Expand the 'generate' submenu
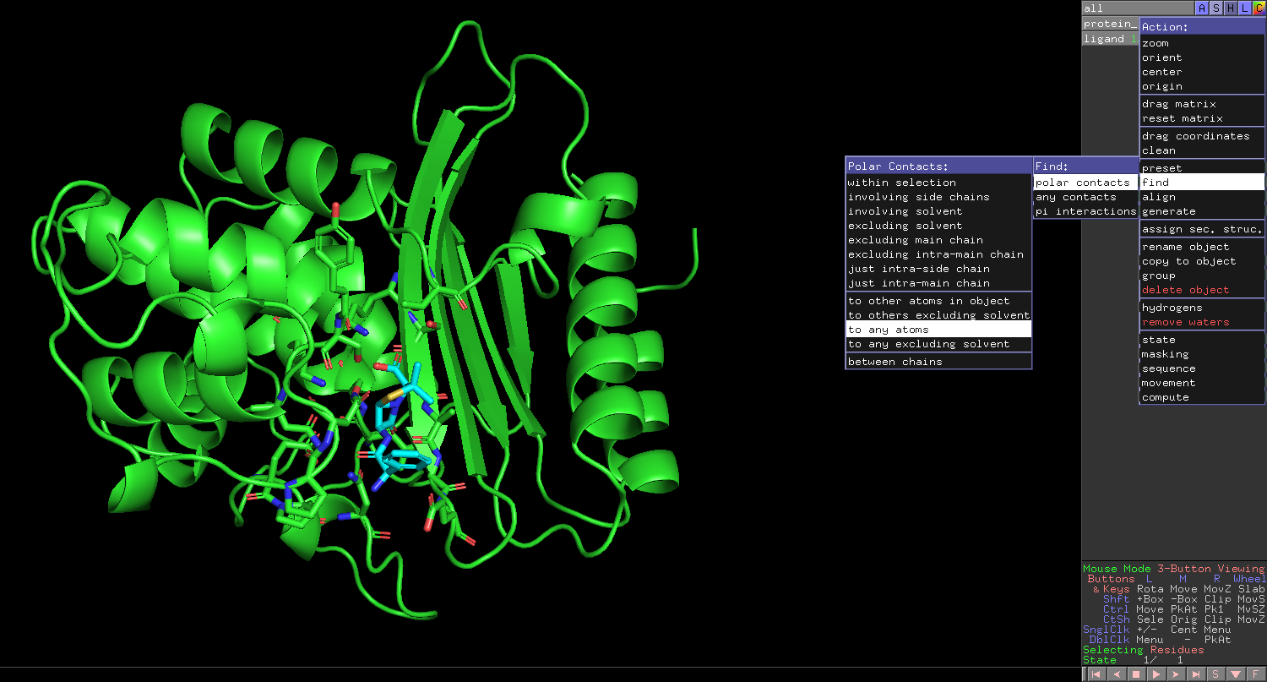 point(1202,211)
